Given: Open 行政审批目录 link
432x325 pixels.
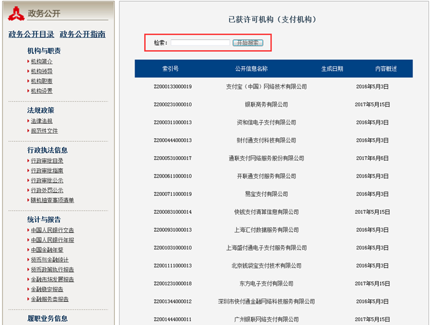Looking at the screenshot, I should click(47, 161).
